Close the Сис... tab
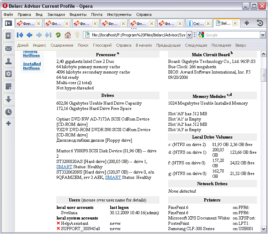268x234 pixels. click(x=208, y=24)
